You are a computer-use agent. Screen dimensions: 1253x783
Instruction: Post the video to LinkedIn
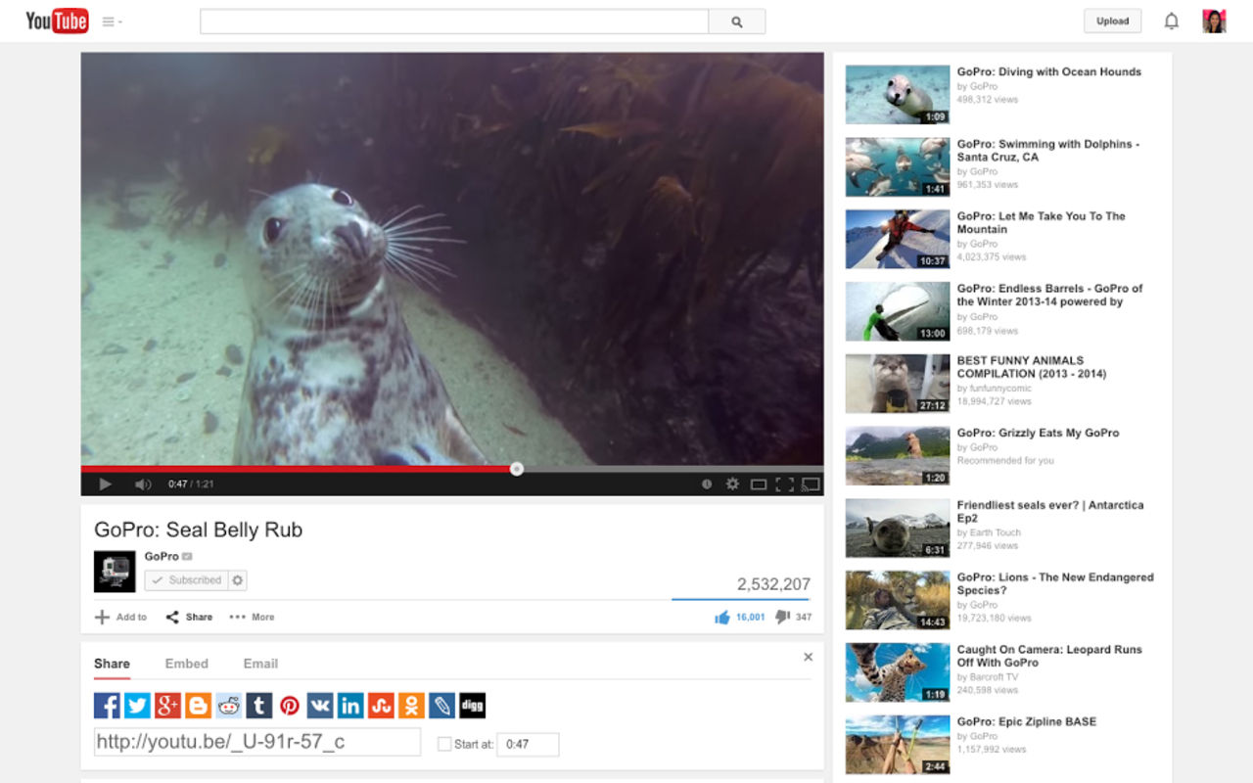point(350,704)
